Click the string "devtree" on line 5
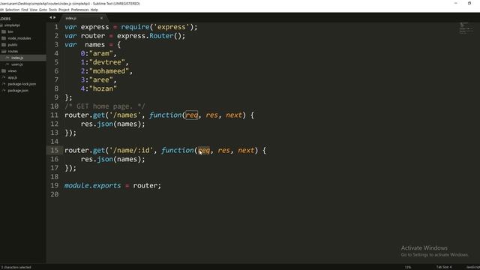The width and height of the screenshot is (480, 270). coord(107,62)
